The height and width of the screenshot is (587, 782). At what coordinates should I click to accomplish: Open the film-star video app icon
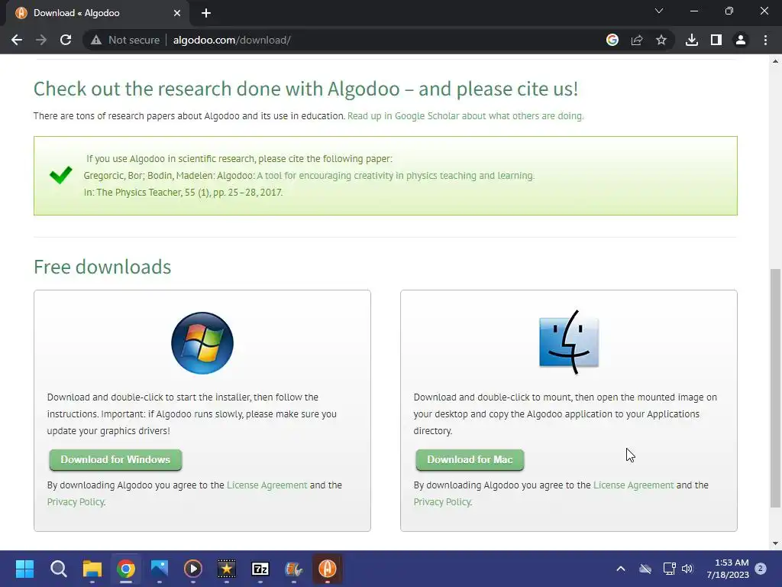point(226,569)
